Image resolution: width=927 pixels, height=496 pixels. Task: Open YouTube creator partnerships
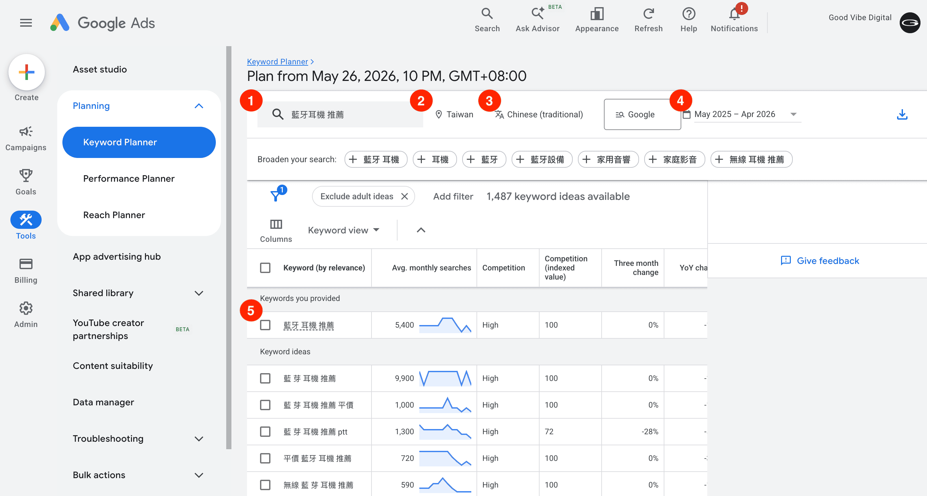coord(108,329)
